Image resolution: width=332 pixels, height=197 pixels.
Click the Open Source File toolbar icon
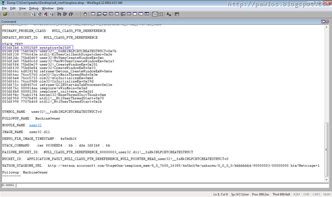tap(5, 14)
